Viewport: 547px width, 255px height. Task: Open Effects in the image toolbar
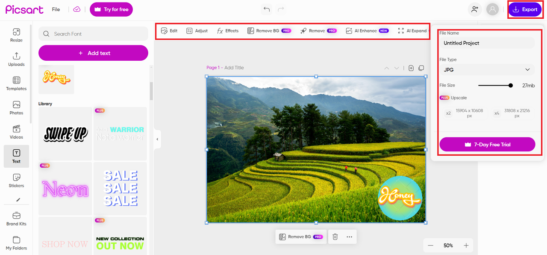[x=228, y=31]
